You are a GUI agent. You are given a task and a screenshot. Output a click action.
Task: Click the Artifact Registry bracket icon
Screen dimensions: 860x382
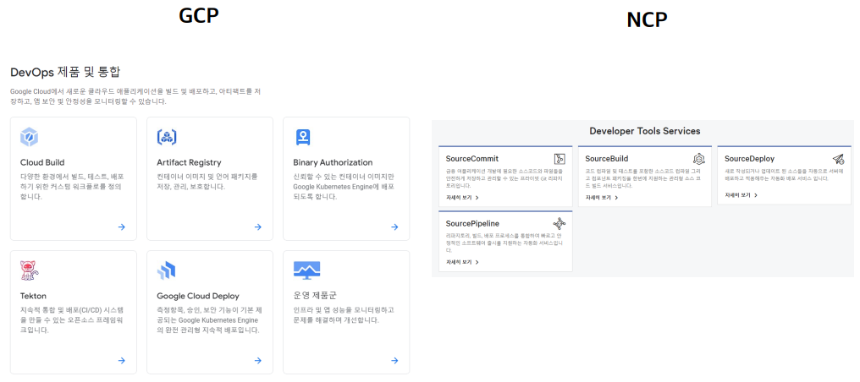166,137
